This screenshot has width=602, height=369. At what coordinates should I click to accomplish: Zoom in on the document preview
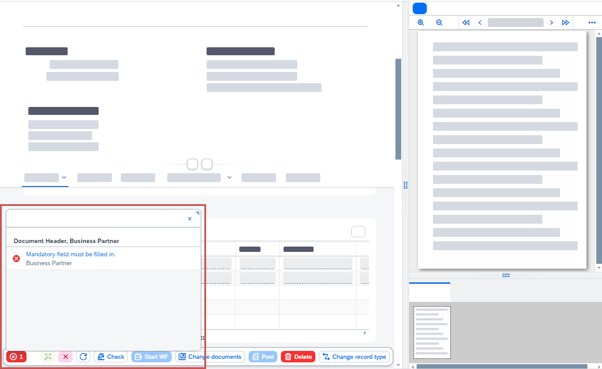(x=421, y=23)
